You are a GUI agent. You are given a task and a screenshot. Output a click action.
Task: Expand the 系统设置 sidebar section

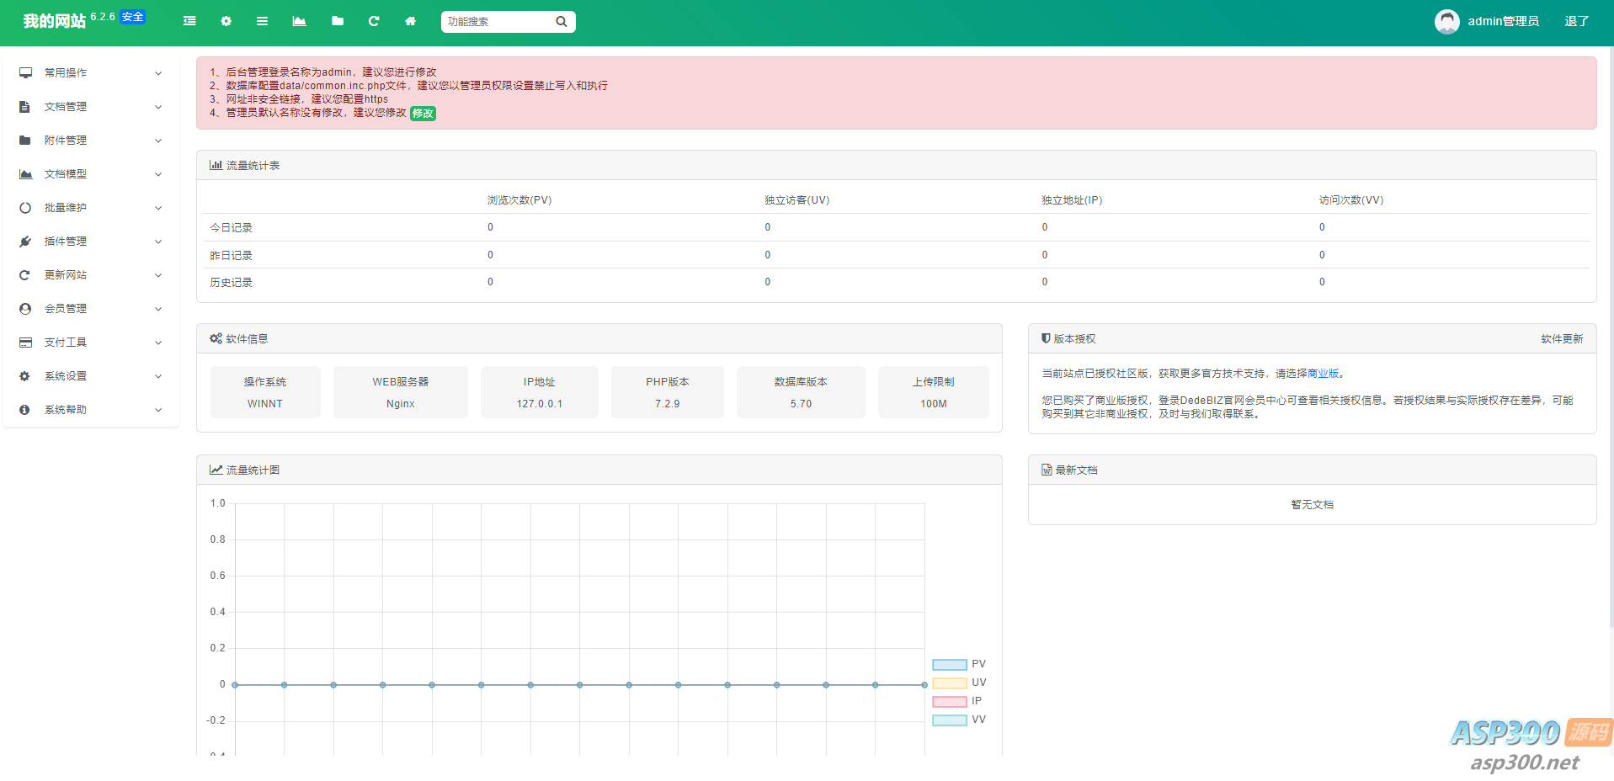(x=91, y=376)
